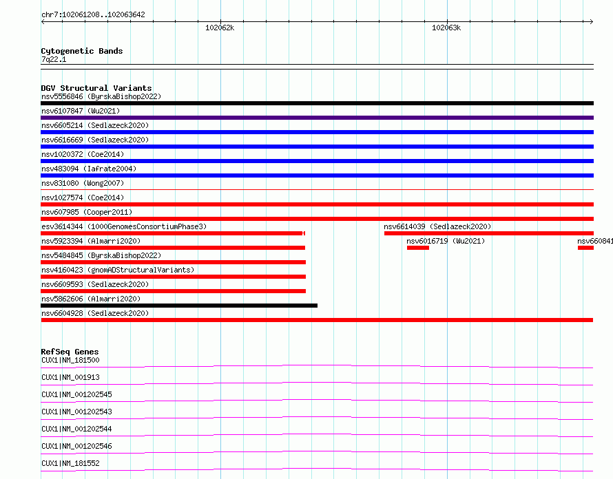
Task: Open the RefSeq Genes track heading
Action: pos(70,352)
